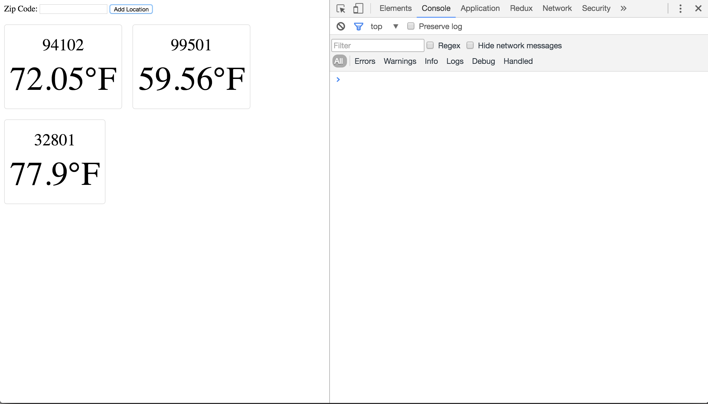The width and height of the screenshot is (708, 404).
Task: Activate the inspect element picker icon
Action: pos(340,9)
